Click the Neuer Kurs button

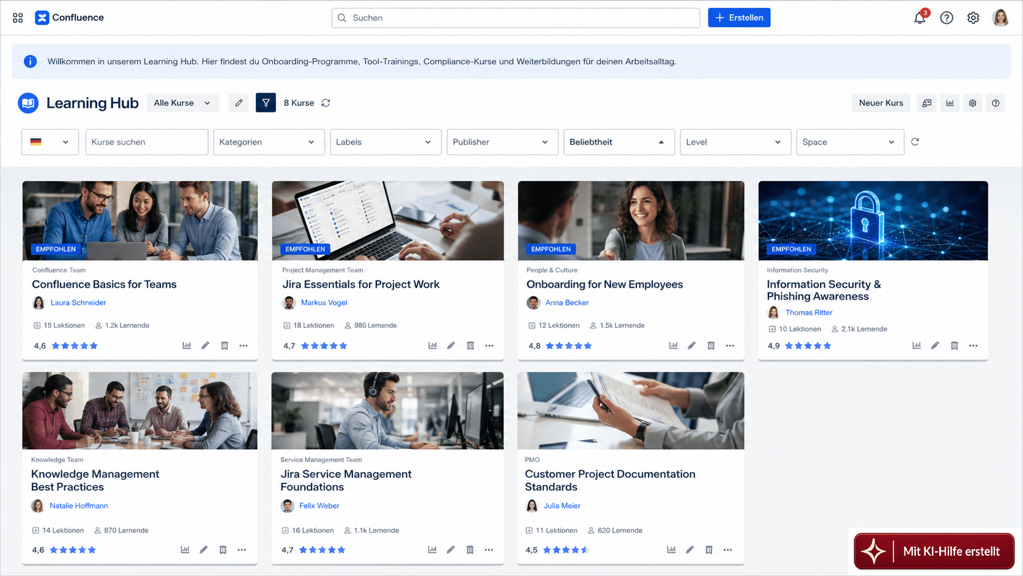pos(881,103)
